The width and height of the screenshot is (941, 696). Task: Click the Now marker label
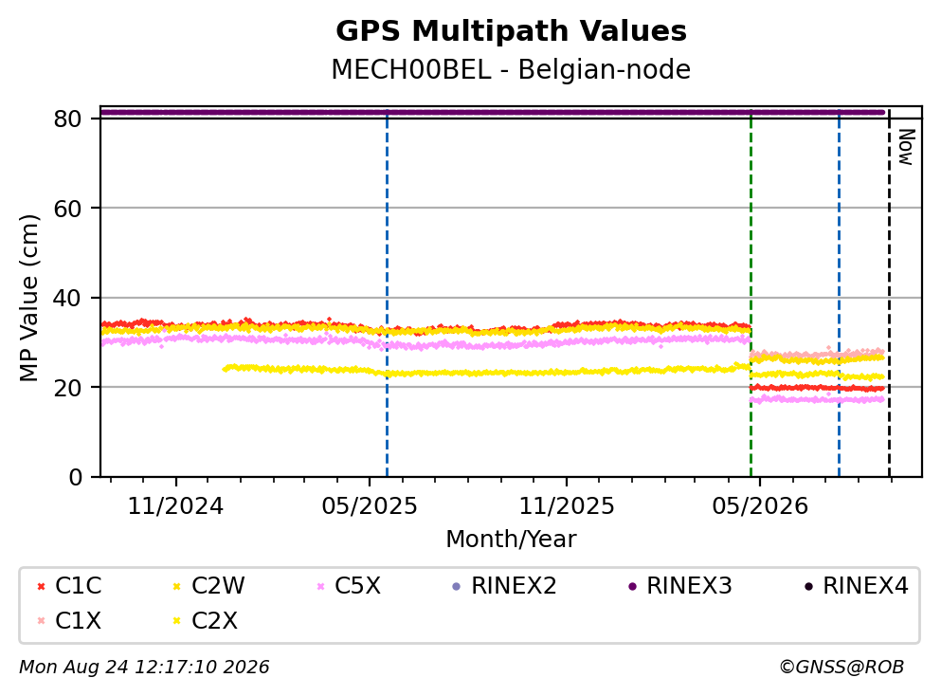pyautogui.click(x=906, y=147)
